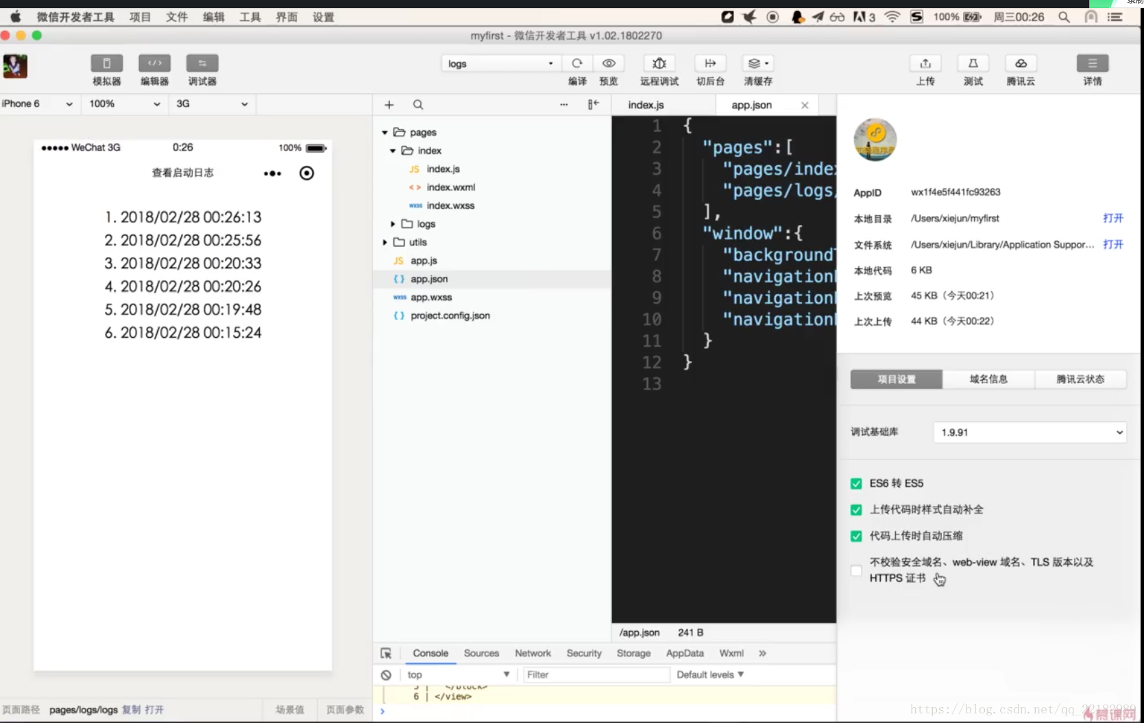
Task: Toggle the simulator panel icon
Action: (106, 63)
